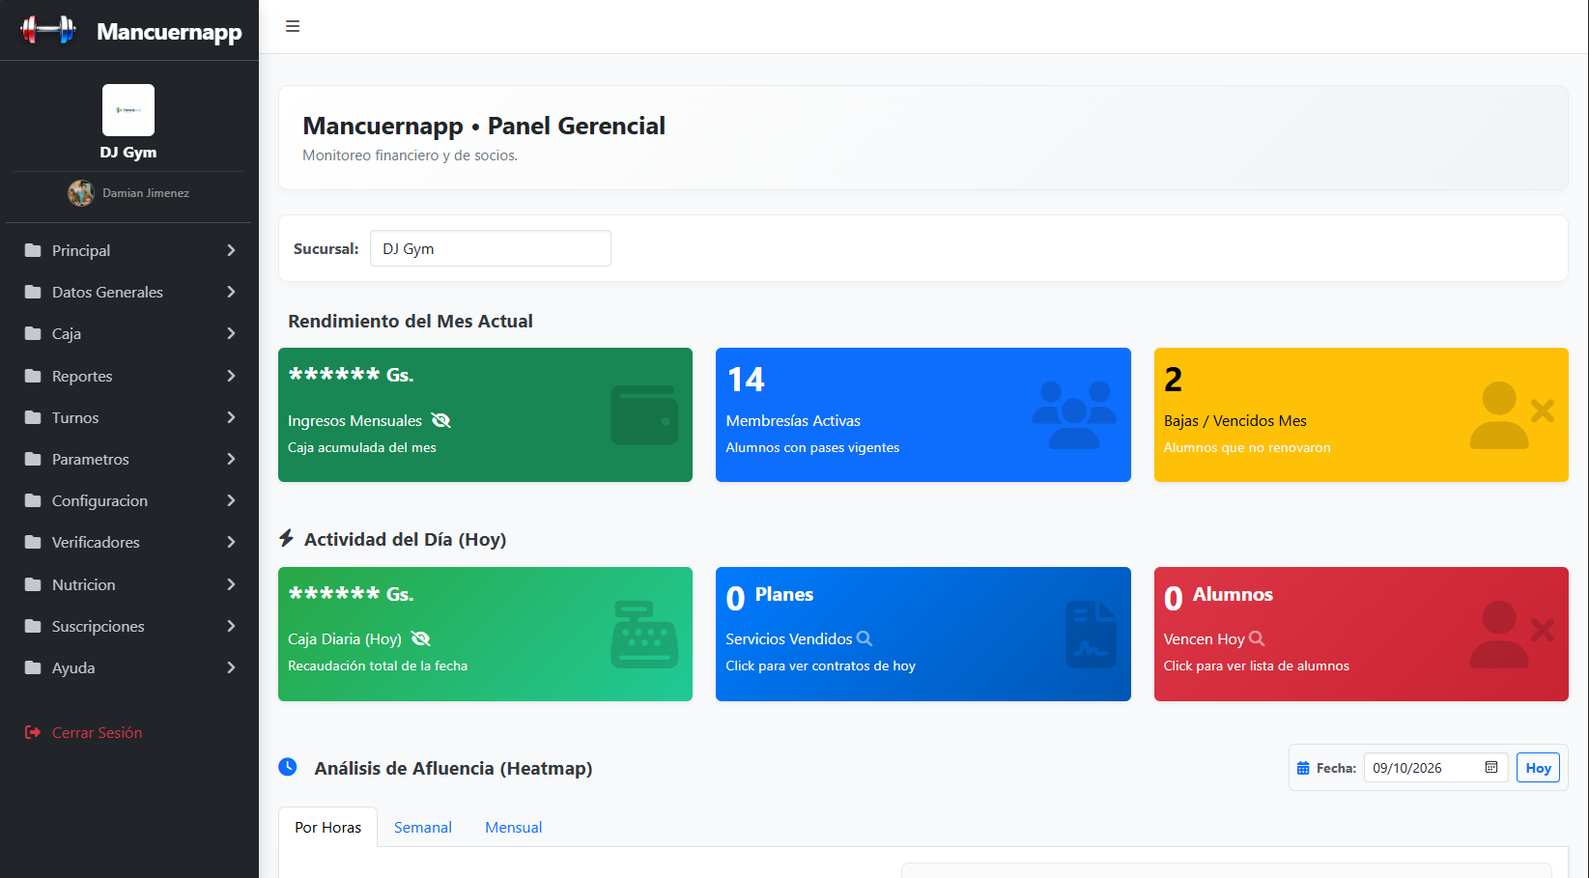Show hidden Caja Diaria (Hoy) amount
1589x878 pixels.
(x=420, y=638)
